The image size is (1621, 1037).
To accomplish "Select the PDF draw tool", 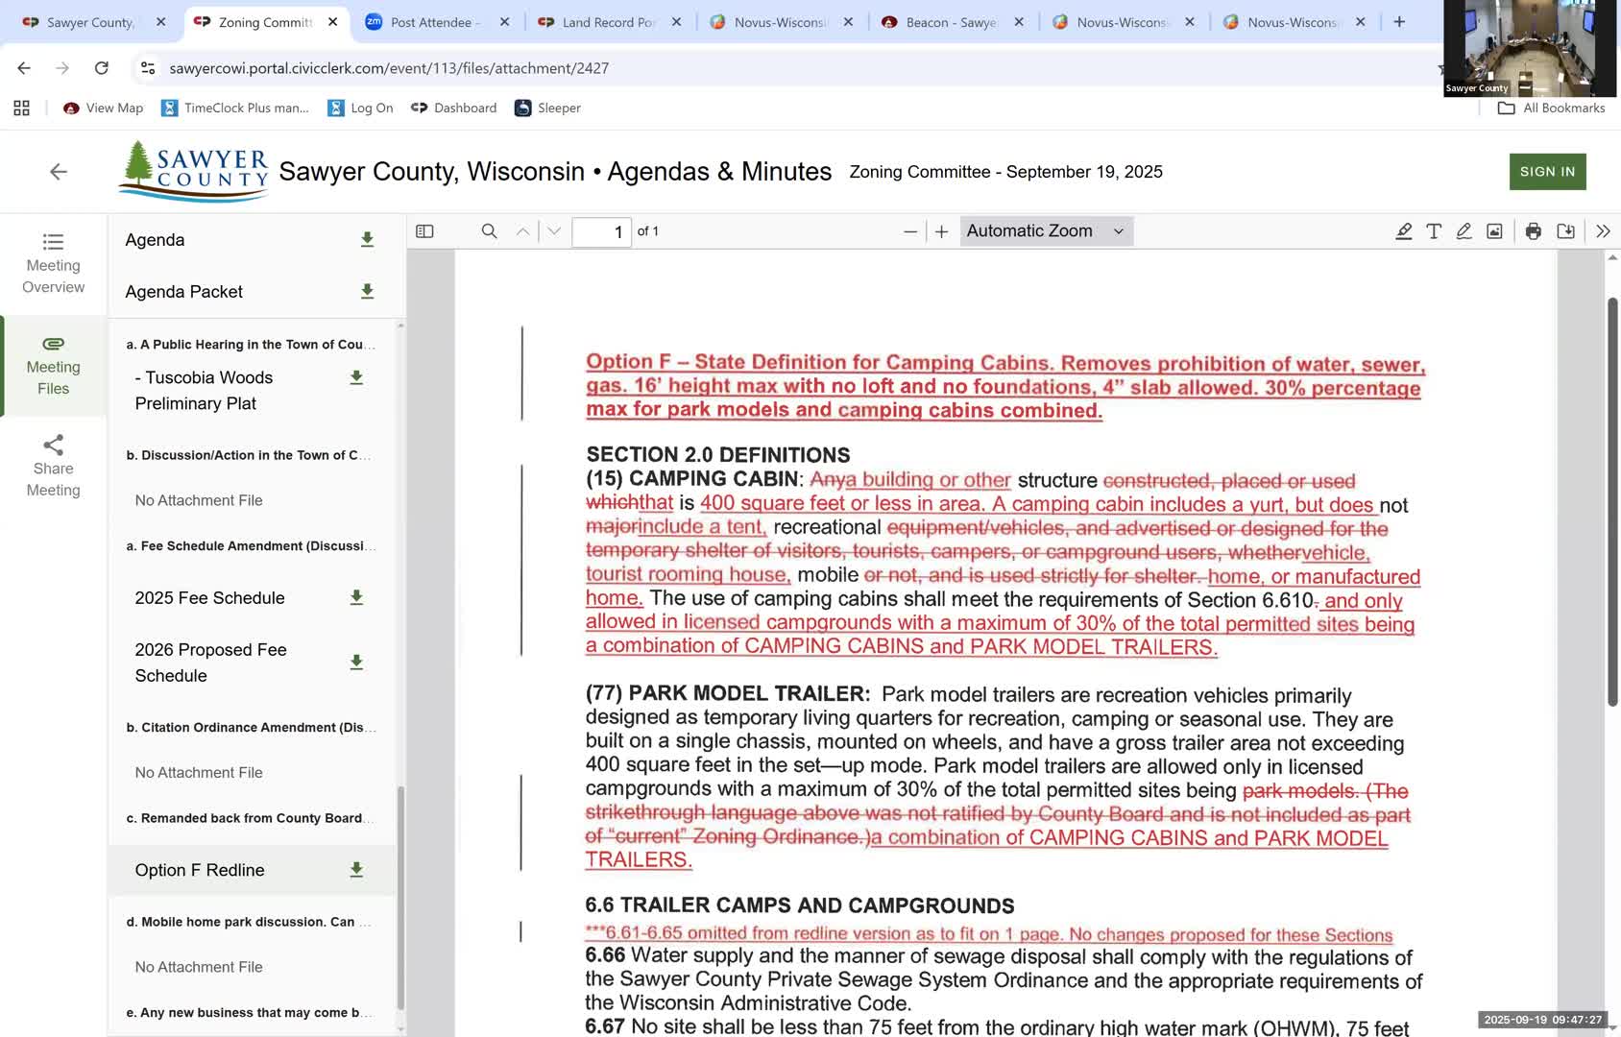I will point(1464,231).
